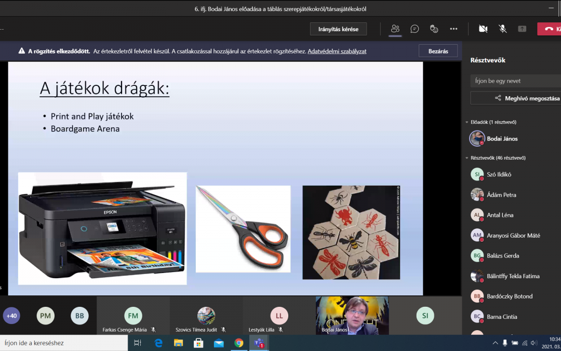
Task: Click Lestyák Lilla video tile
Action: pyautogui.click(x=279, y=316)
